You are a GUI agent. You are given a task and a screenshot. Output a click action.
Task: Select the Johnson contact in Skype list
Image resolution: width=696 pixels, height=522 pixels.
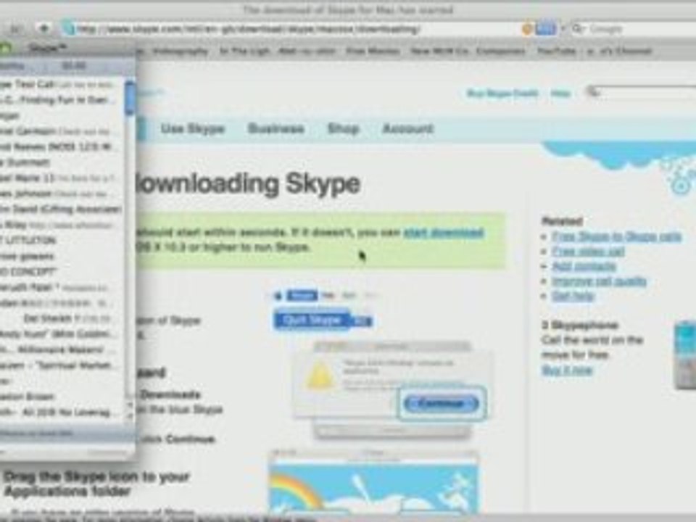(x=62, y=194)
